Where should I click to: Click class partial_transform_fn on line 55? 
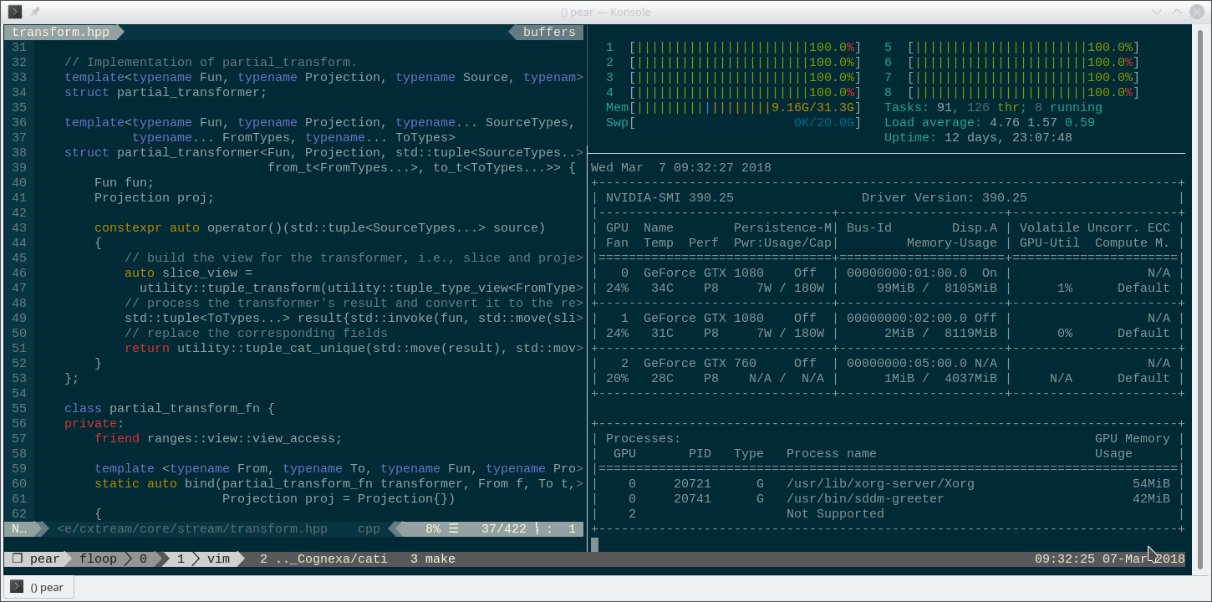[x=169, y=408]
